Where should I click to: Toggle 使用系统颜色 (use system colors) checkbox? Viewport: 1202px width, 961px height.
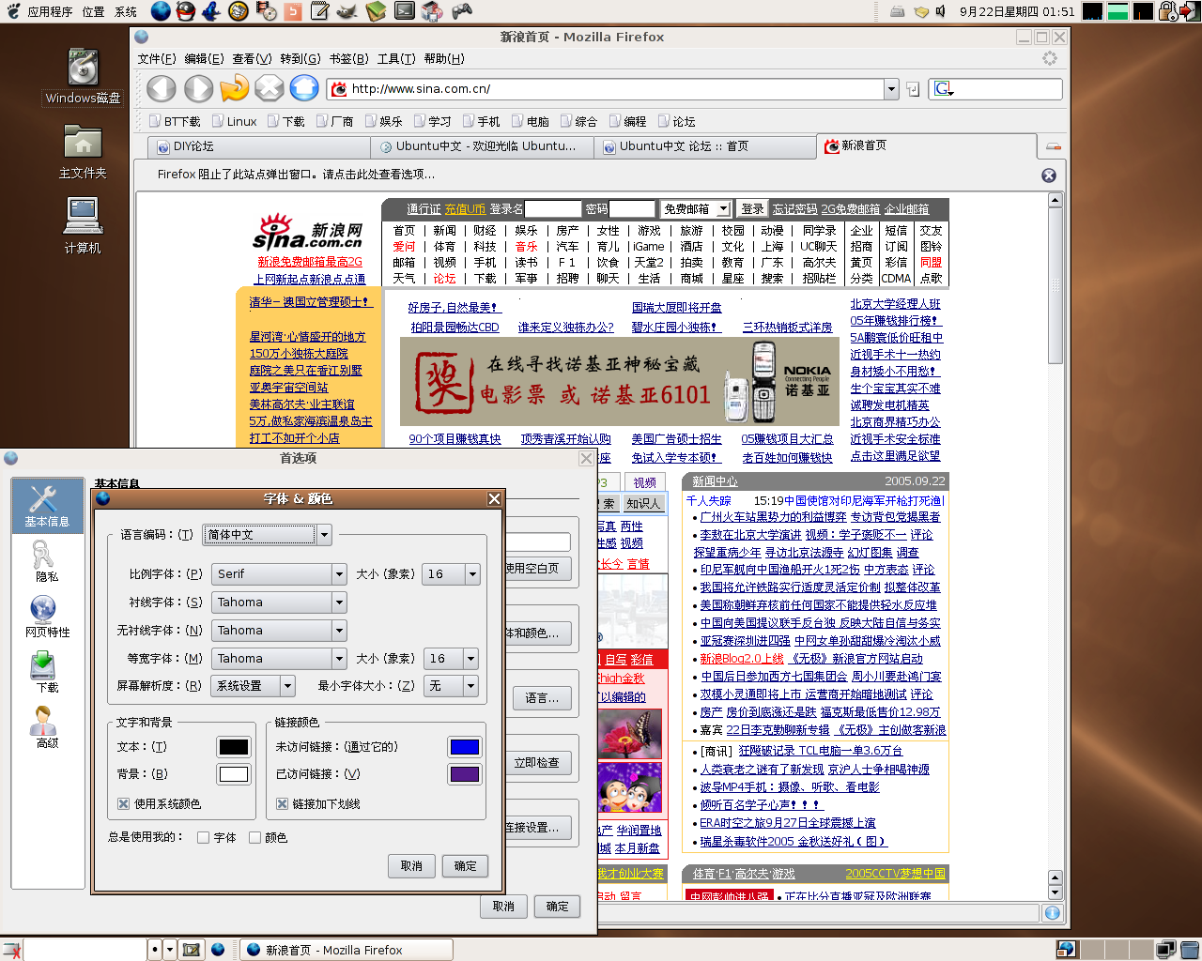(123, 803)
